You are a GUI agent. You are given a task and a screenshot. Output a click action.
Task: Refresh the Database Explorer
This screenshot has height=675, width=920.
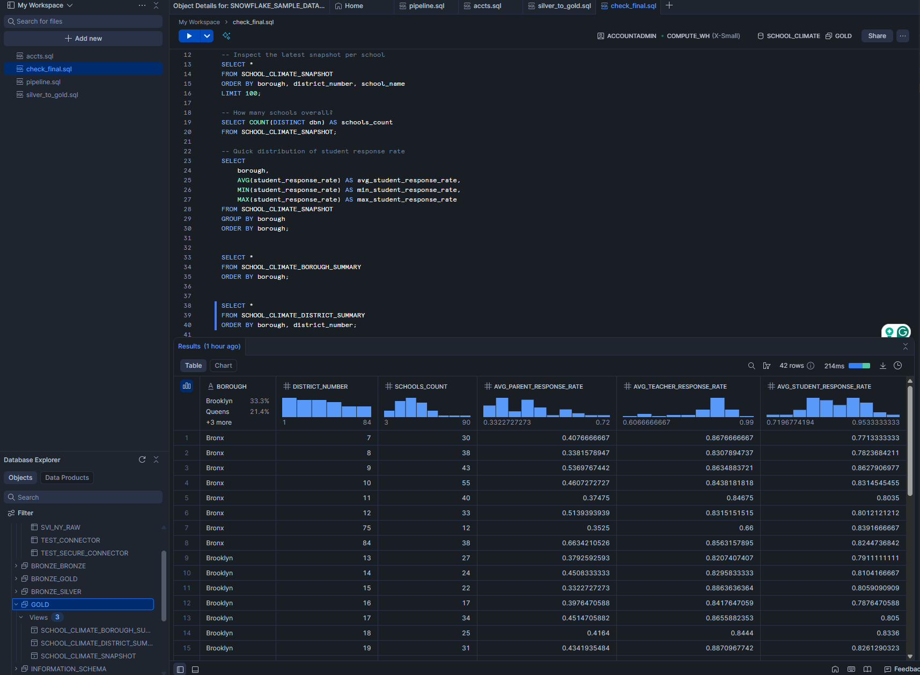tap(142, 459)
